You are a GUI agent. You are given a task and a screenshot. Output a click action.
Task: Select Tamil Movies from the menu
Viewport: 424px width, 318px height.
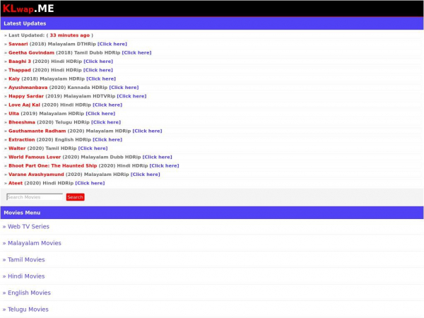(x=25, y=260)
